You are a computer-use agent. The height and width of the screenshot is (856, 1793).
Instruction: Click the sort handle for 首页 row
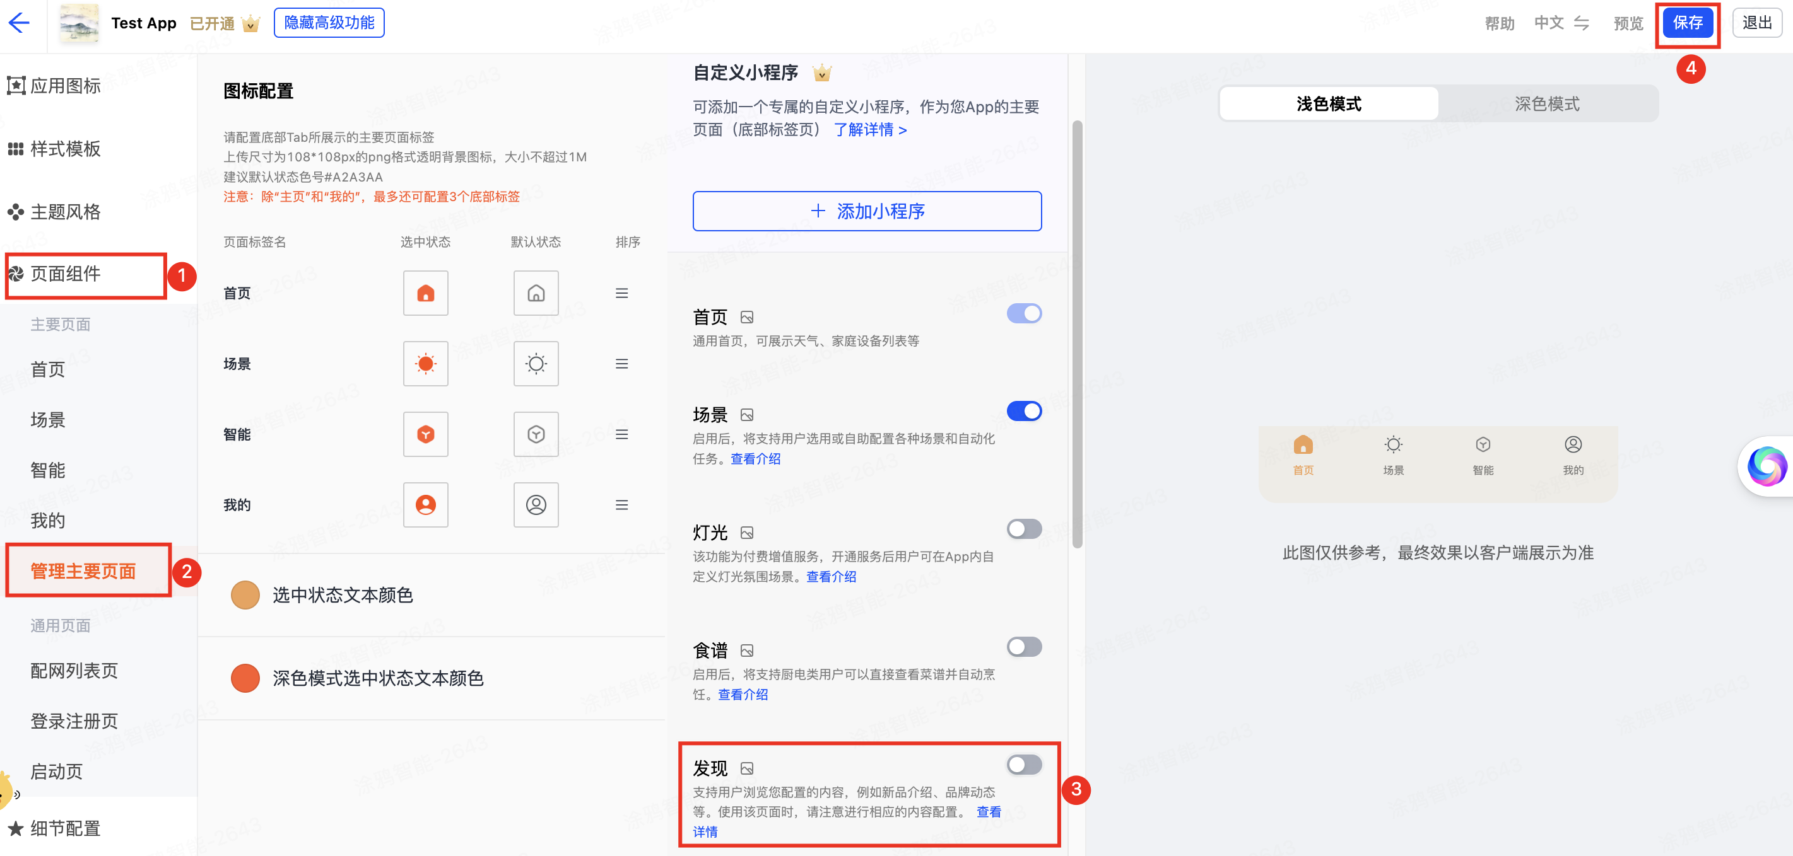click(621, 294)
